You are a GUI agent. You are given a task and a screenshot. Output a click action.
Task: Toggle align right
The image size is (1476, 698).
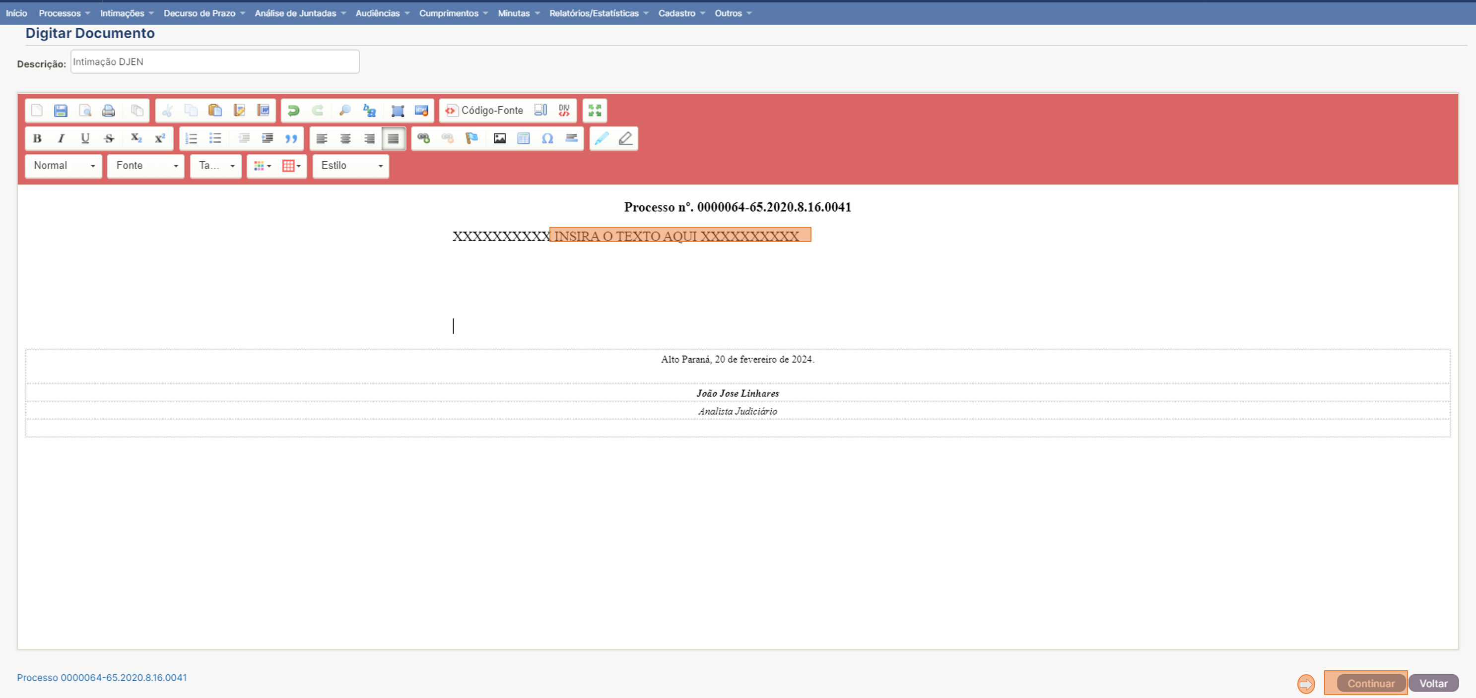point(370,138)
